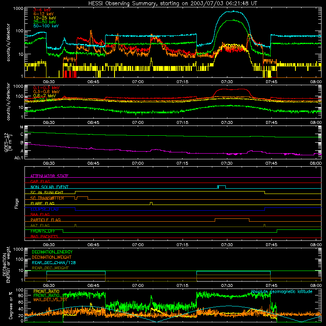326x326 pixels.
Task: Click the DECIMATION_ENERGY legend label
Action: tap(52, 252)
